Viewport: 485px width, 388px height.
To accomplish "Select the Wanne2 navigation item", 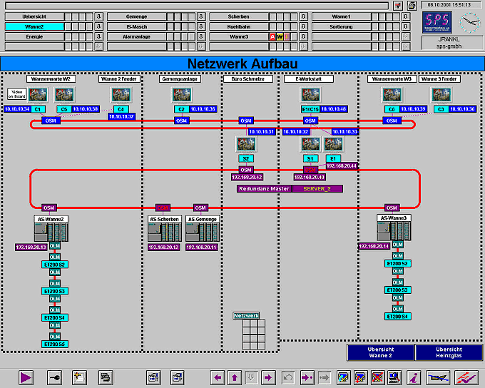I will pyautogui.click(x=34, y=26).
